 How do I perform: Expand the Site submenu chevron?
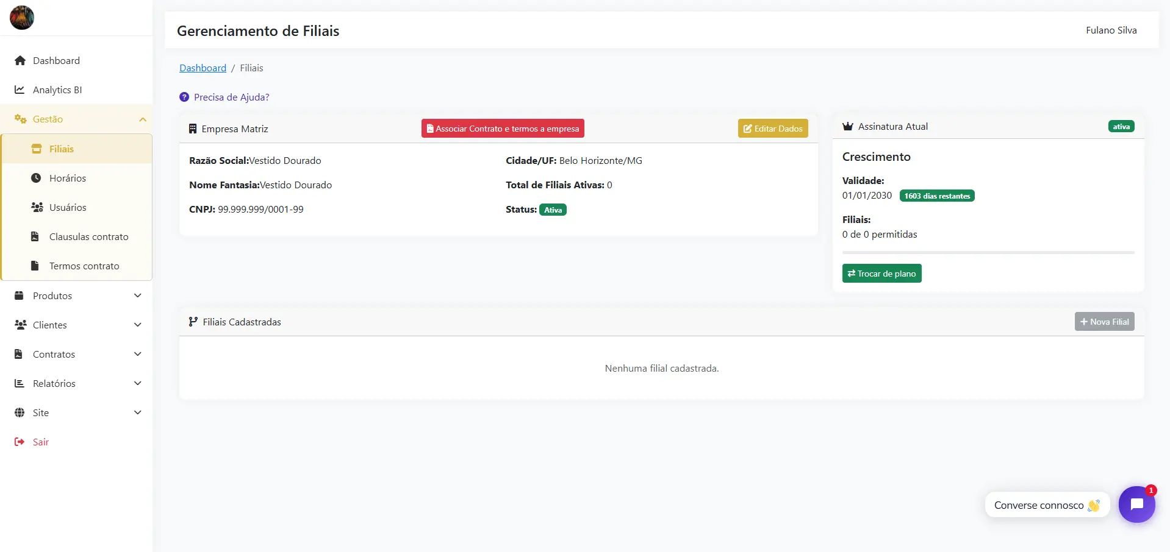(x=138, y=412)
